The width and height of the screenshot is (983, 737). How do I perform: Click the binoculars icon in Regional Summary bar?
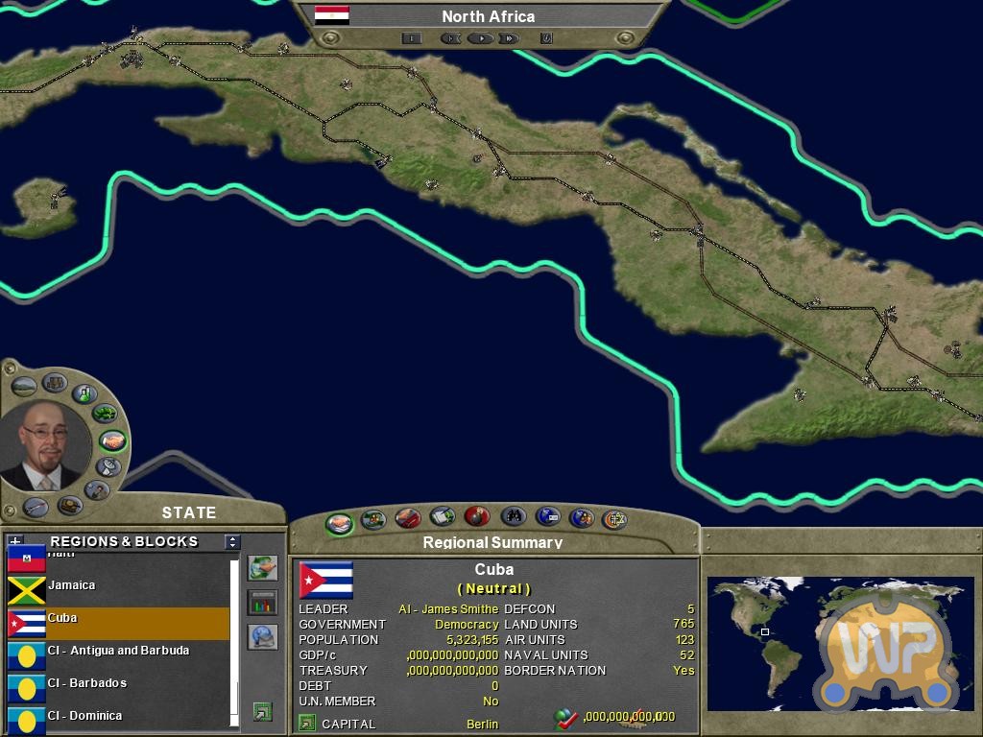point(513,517)
